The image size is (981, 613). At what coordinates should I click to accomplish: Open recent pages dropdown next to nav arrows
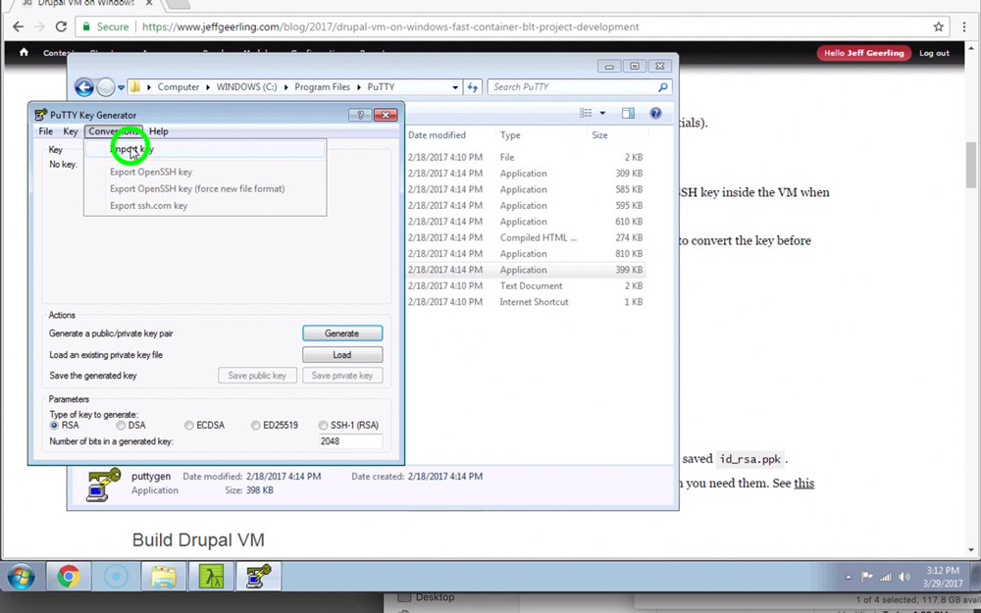122,87
